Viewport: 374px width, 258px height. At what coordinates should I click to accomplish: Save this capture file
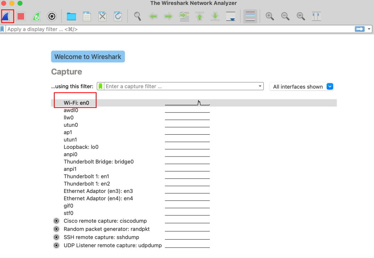[87, 17]
